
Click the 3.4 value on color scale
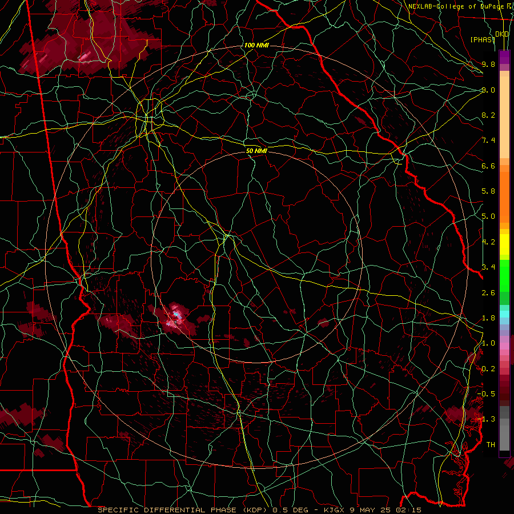[x=488, y=267]
